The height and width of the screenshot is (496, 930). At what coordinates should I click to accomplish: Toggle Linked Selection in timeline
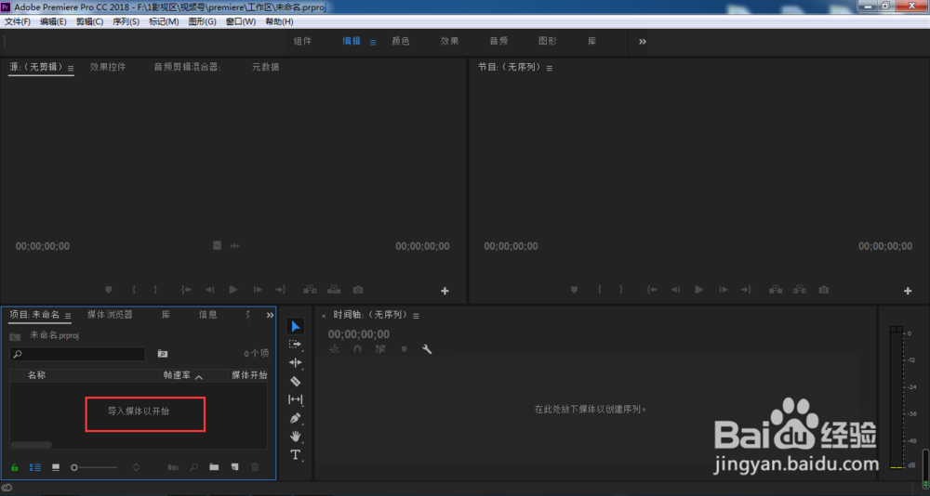380,349
